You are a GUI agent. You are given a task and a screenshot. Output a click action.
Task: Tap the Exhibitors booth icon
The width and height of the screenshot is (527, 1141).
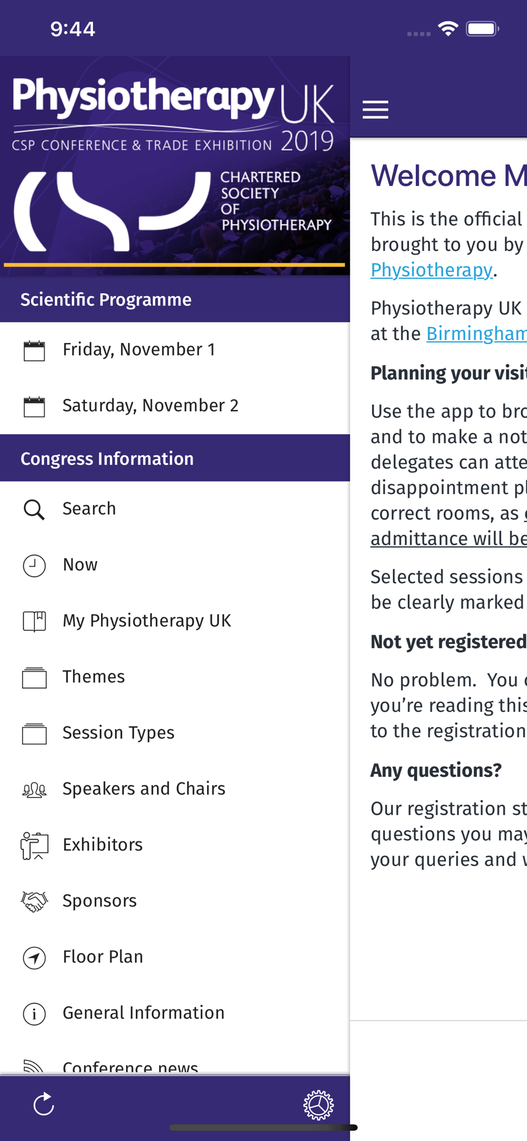tap(34, 845)
